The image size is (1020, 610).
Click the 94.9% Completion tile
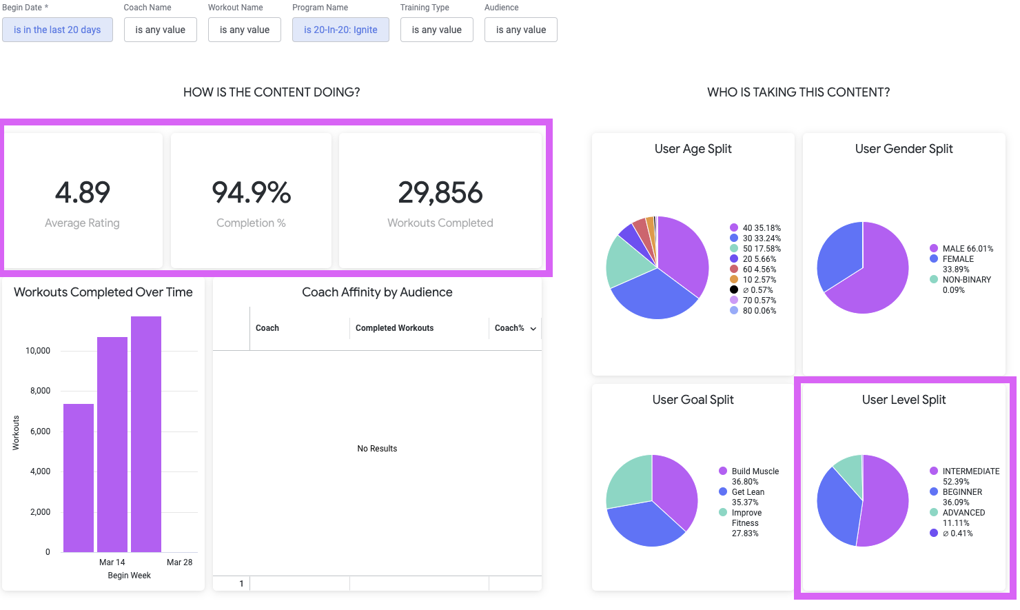click(x=251, y=201)
